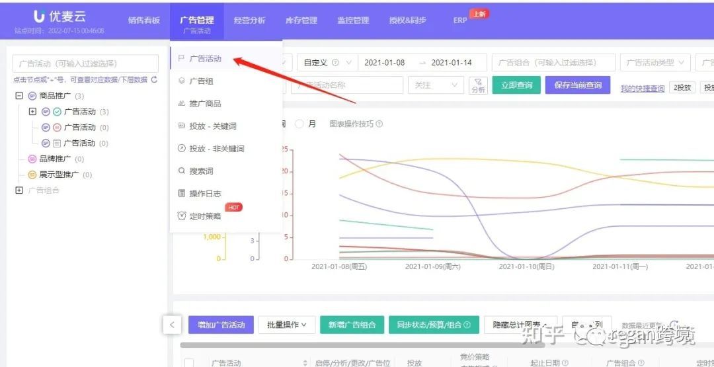Open the ERP top tab

pos(460,20)
